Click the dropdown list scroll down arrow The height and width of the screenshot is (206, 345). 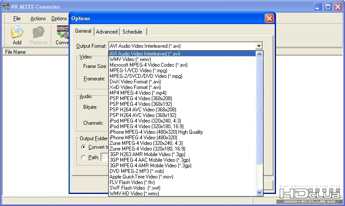pos(259,192)
